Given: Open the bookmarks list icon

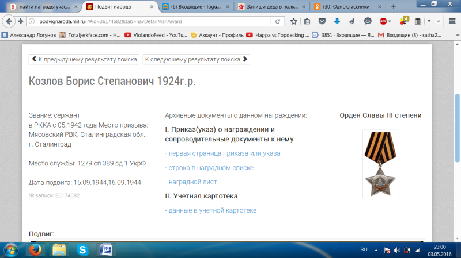Looking at the screenshot, I should (x=308, y=21).
